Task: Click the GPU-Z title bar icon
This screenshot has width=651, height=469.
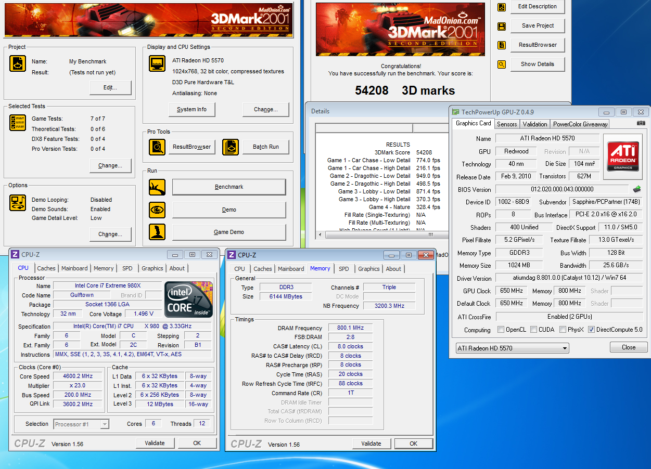Action: coord(456,112)
